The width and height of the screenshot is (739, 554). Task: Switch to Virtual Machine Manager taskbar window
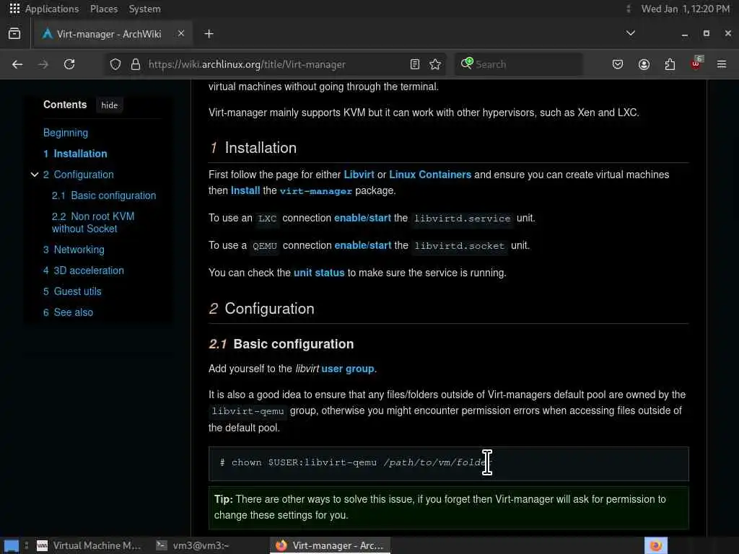(x=89, y=545)
